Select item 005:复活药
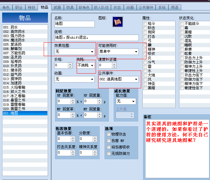The height and width of the screenshot is (180, 210). pyautogui.click(x=25, y=44)
